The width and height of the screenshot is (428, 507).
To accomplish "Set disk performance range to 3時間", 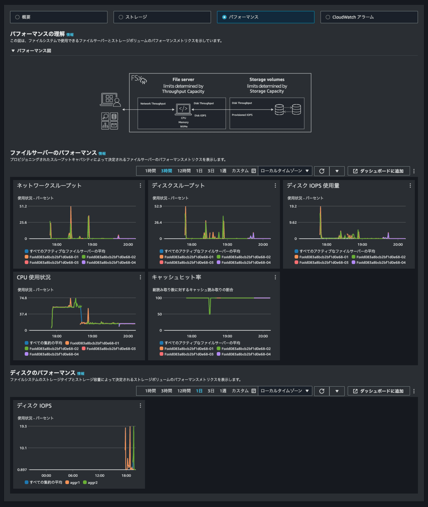I will tap(166, 391).
